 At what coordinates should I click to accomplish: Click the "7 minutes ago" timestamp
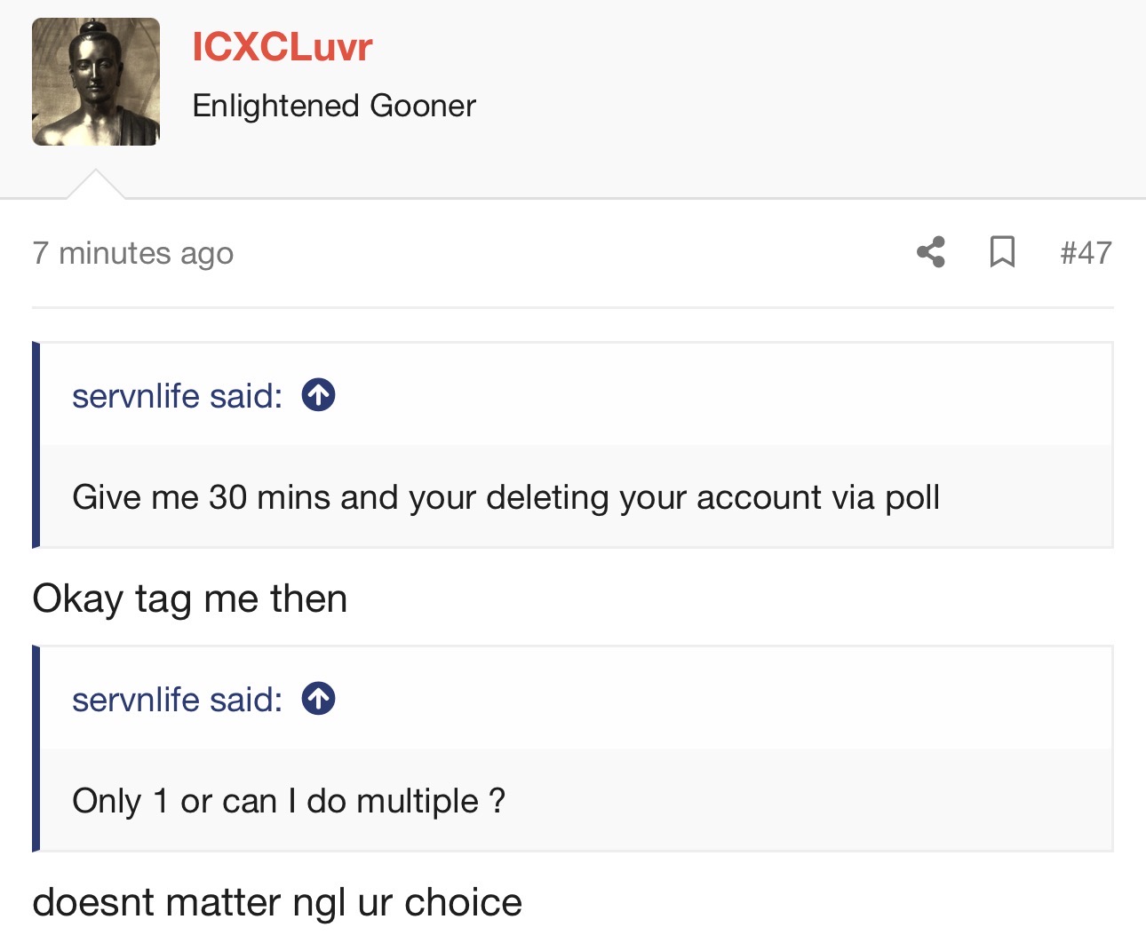132,253
